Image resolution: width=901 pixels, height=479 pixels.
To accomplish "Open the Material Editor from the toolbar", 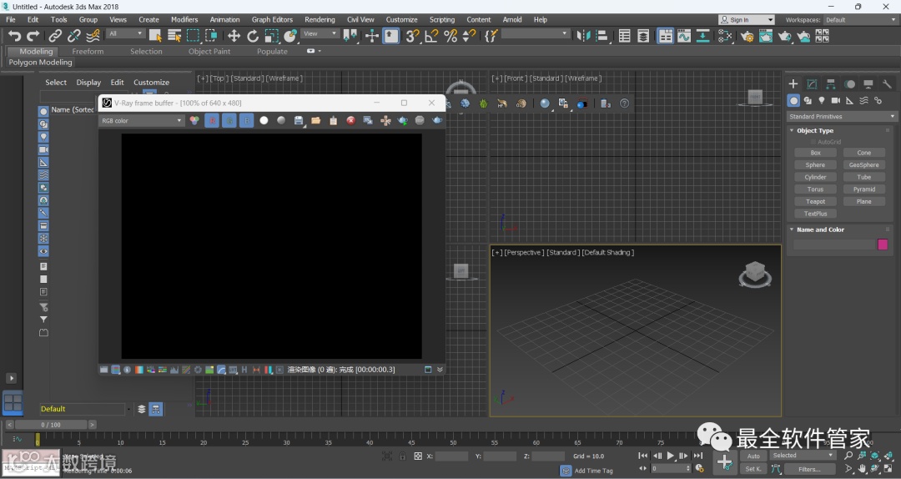I will click(x=725, y=36).
